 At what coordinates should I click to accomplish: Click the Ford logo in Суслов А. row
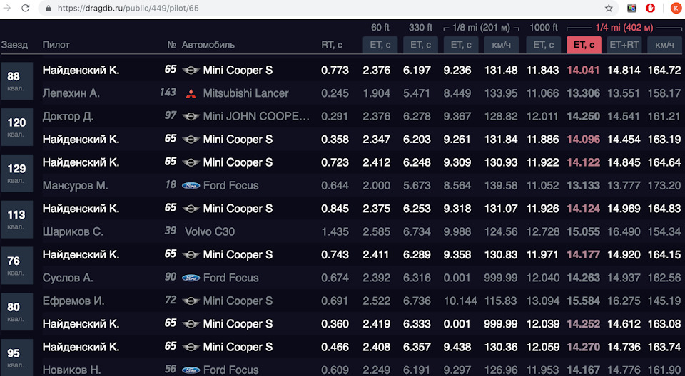[x=191, y=278]
